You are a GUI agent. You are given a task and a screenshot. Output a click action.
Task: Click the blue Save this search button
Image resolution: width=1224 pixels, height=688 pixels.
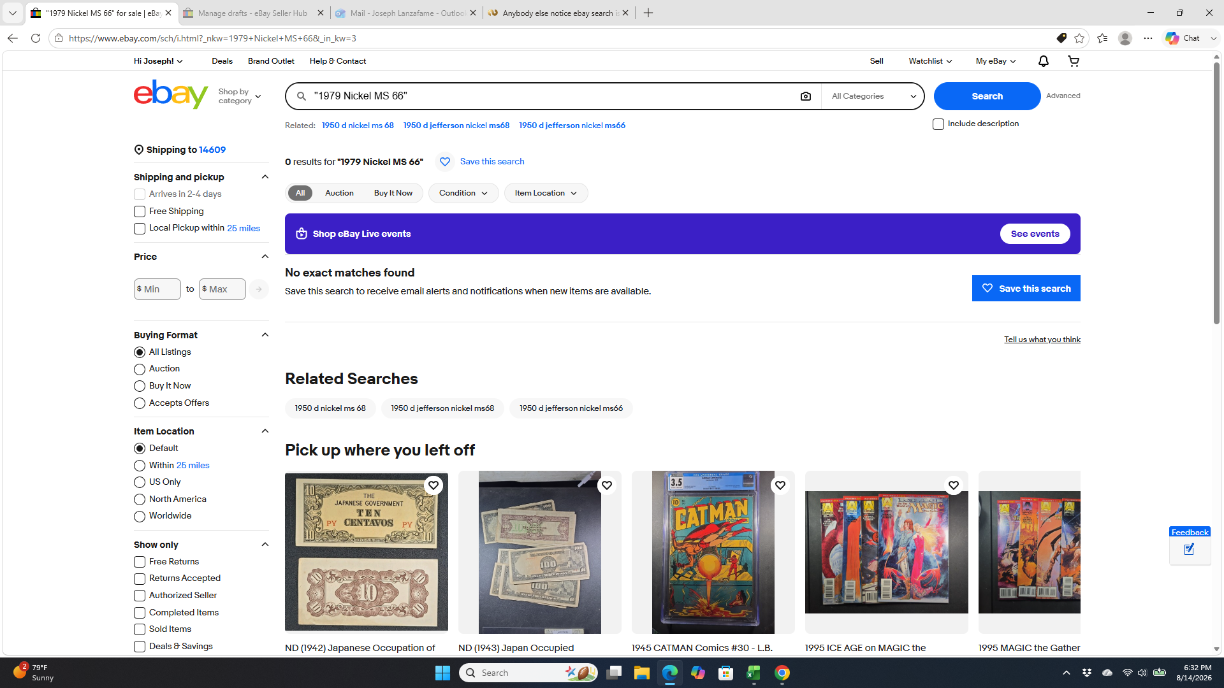[x=1026, y=289]
